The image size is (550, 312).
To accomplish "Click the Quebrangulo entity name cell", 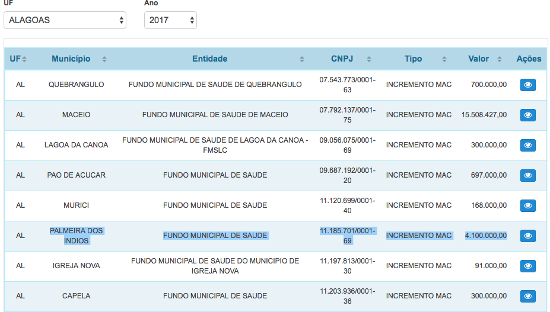I will coord(215,85).
